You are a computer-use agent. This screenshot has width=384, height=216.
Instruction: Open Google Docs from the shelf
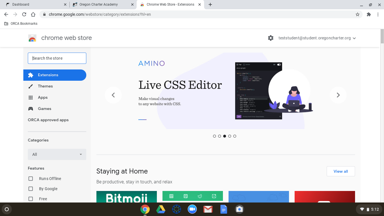(224, 209)
